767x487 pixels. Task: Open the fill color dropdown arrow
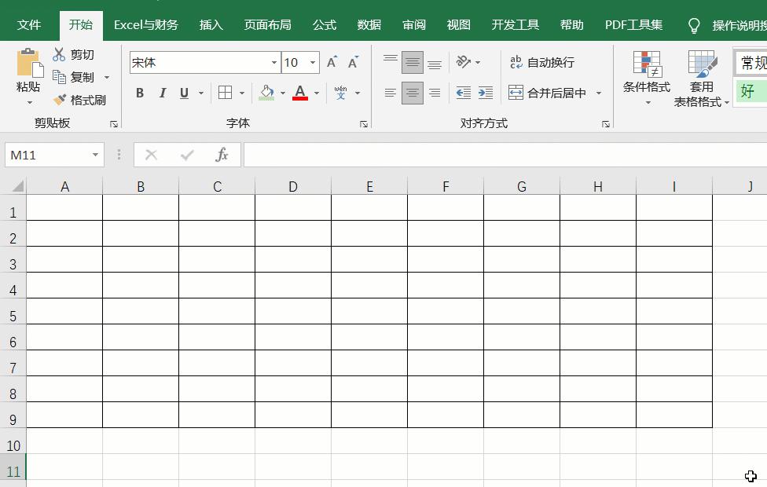tap(281, 93)
